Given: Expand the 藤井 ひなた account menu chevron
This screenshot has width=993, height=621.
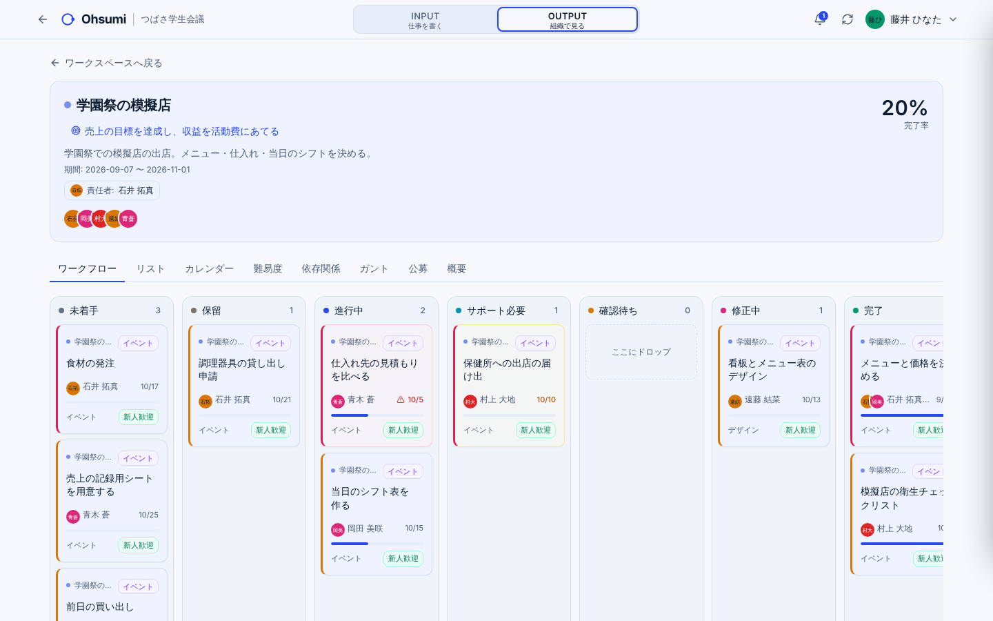Looking at the screenshot, I should click(x=953, y=19).
